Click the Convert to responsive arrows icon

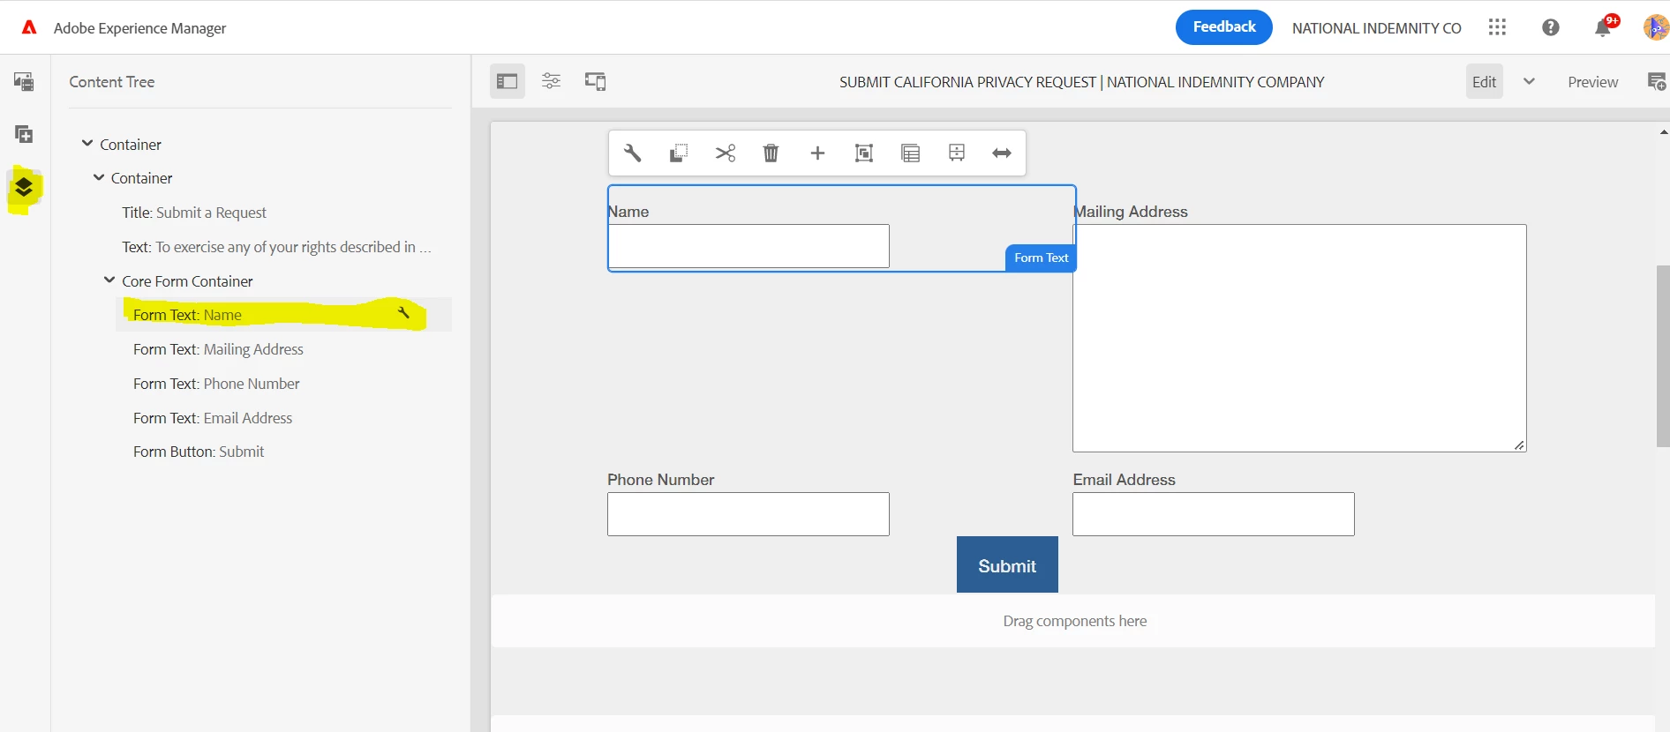(x=1002, y=153)
